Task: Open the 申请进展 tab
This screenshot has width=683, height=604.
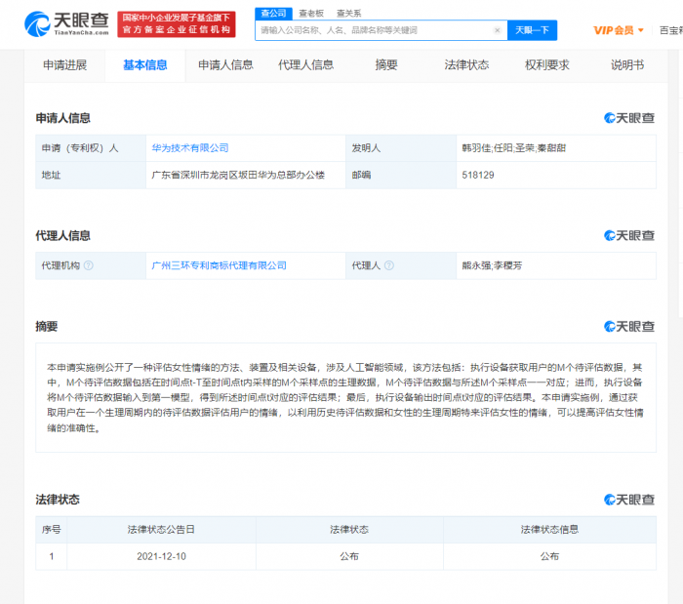Action: pyautogui.click(x=64, y=65)
